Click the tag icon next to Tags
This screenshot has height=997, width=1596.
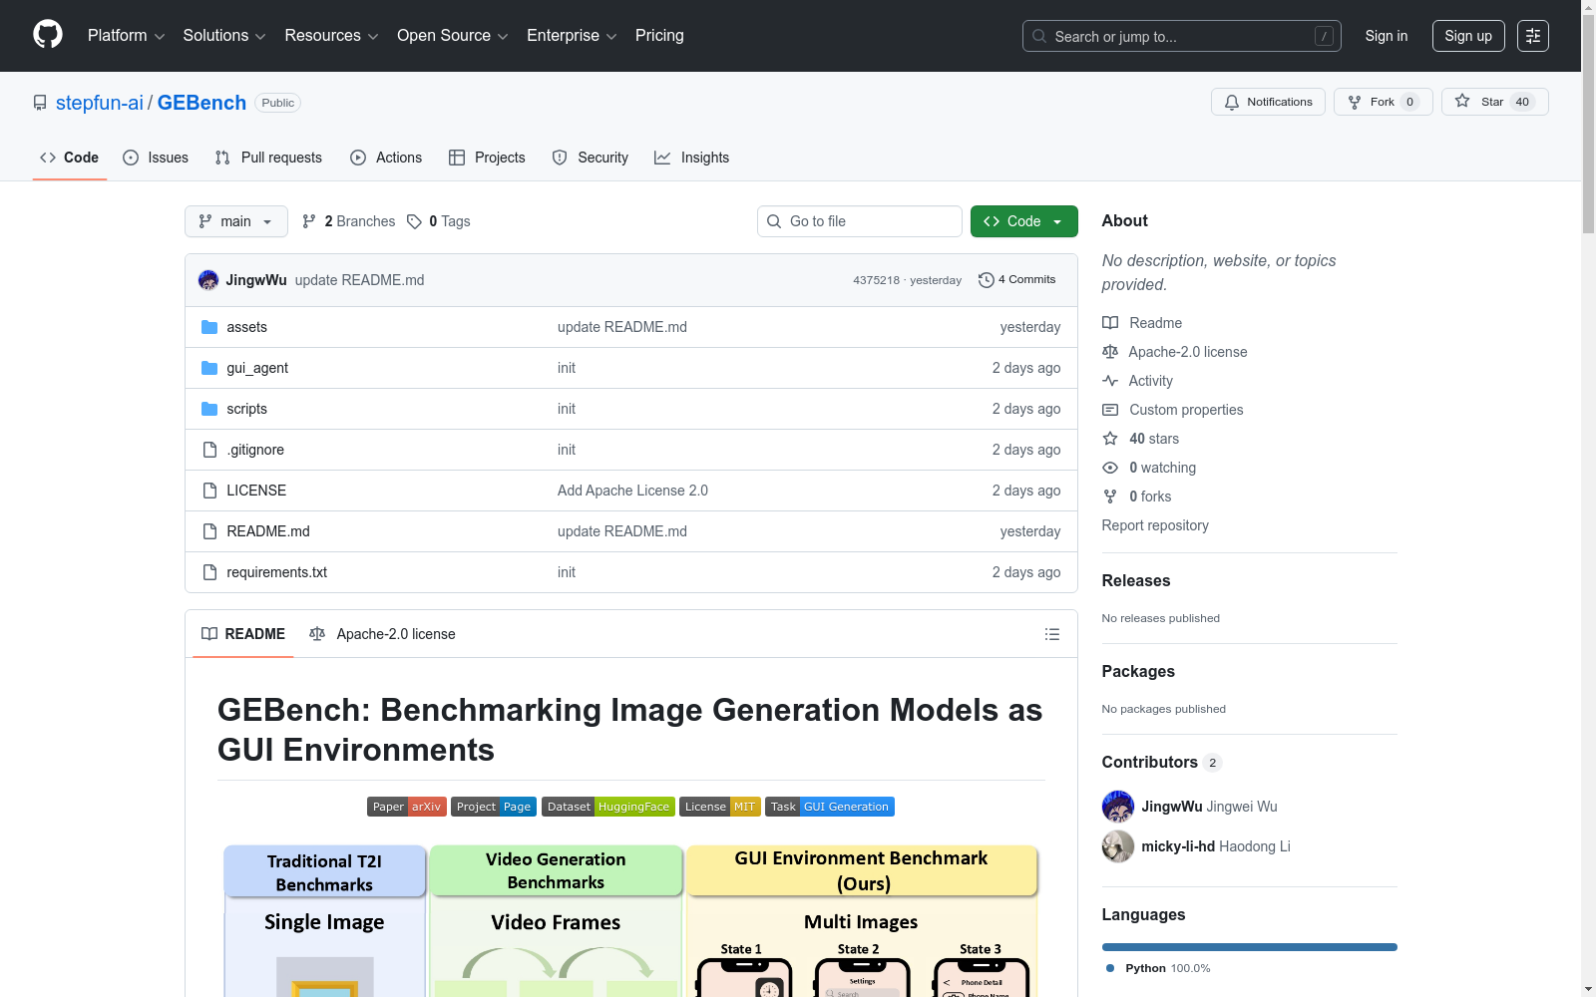[415, 221]
